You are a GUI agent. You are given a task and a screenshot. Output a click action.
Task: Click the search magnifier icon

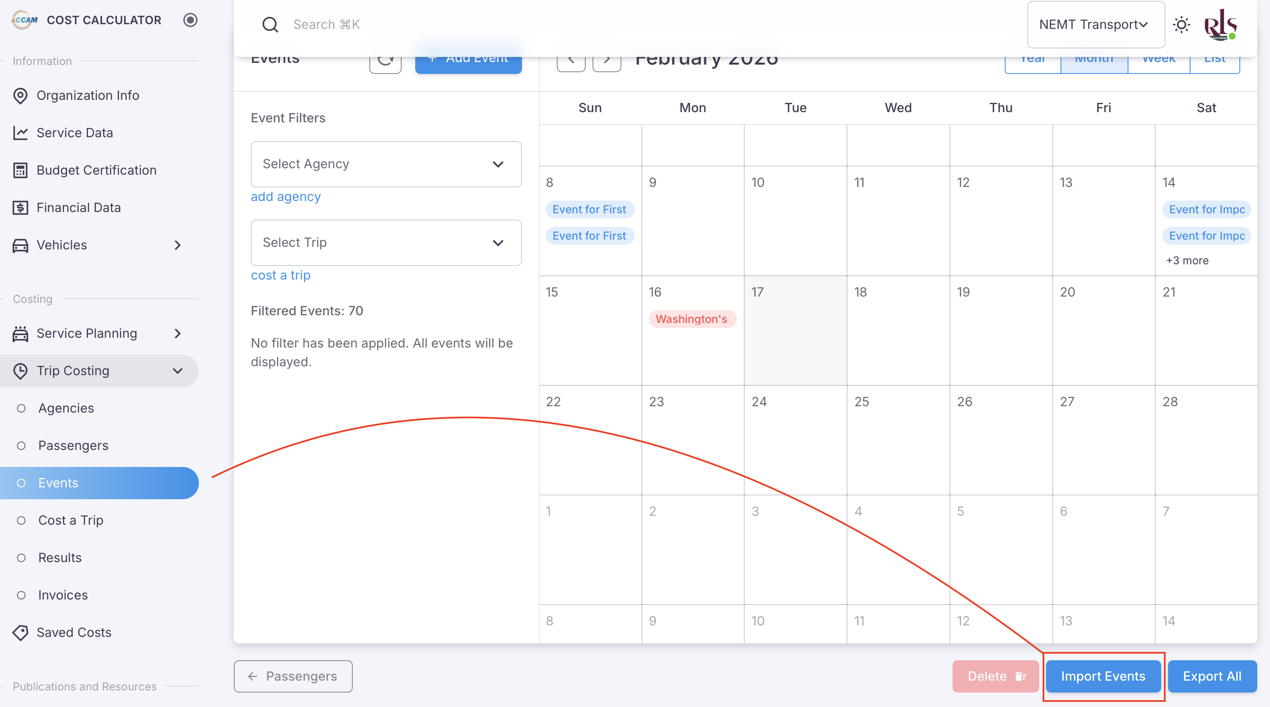270,25
